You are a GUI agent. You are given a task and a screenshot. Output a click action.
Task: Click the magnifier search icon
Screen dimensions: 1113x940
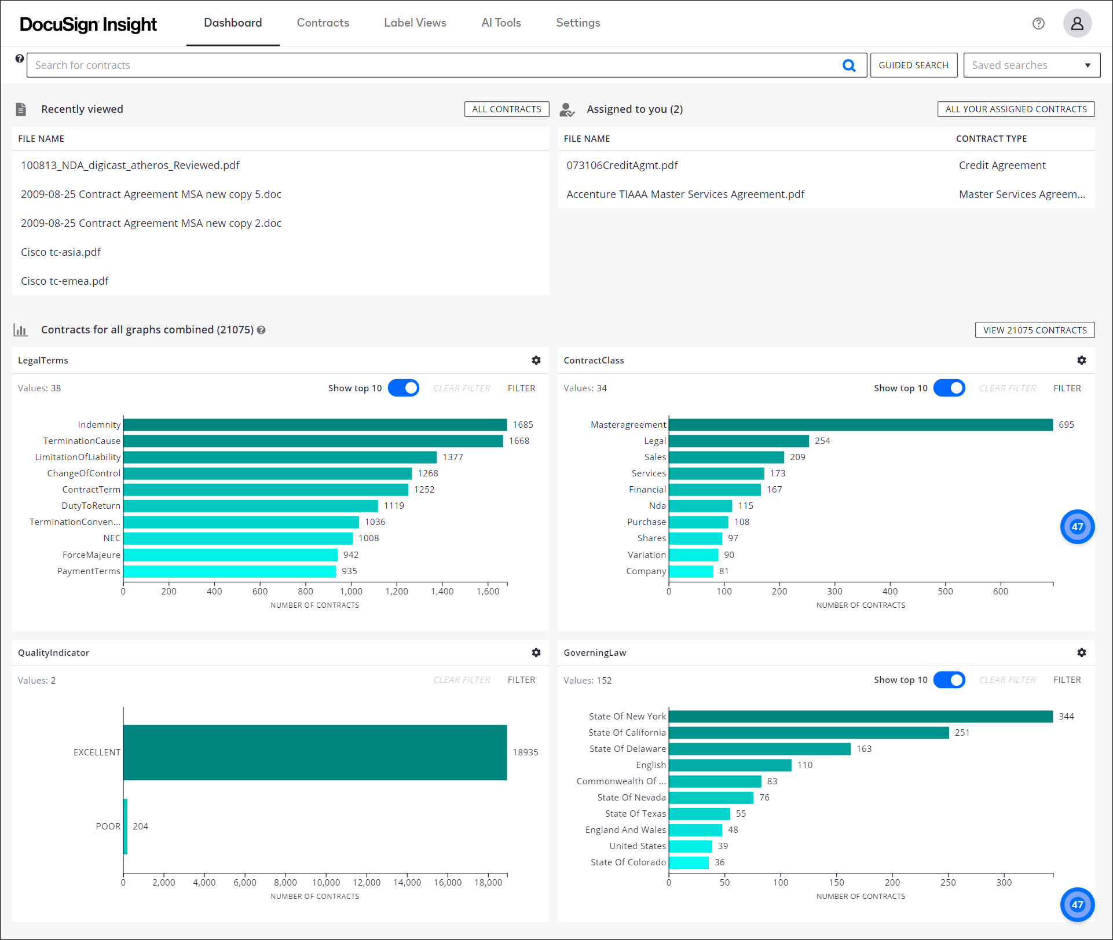click(849, 65)
